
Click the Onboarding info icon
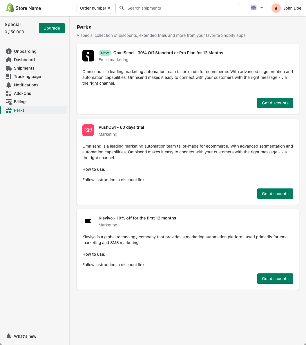(9, 51)
